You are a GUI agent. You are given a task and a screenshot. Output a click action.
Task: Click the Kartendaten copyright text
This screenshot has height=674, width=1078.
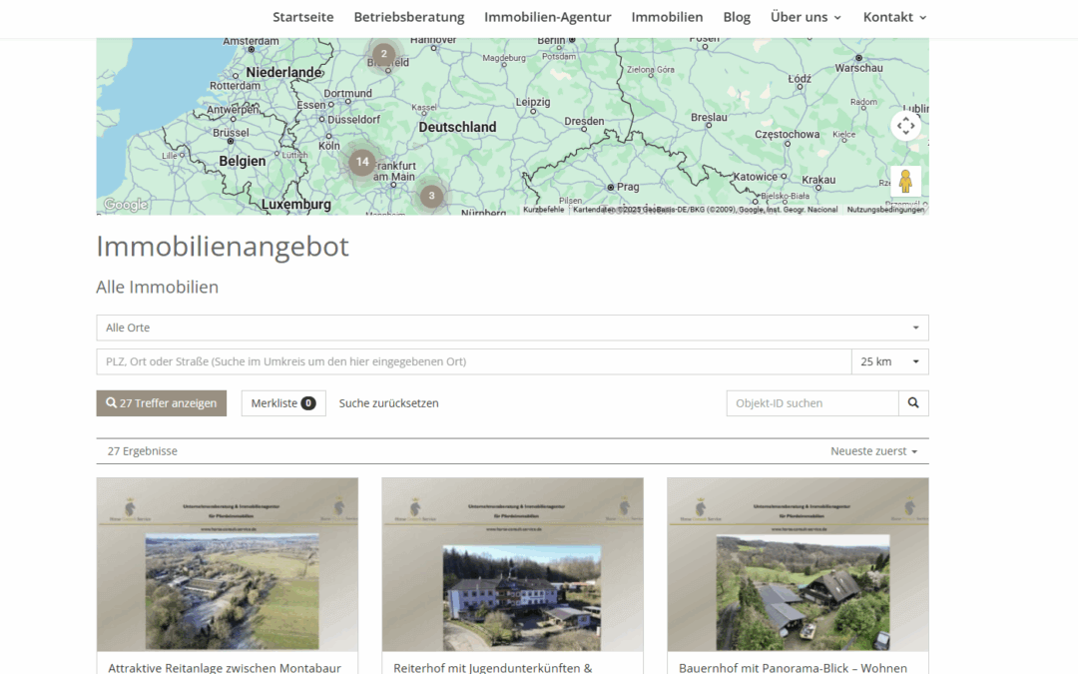pyautogui.click(x=706, y=210)
